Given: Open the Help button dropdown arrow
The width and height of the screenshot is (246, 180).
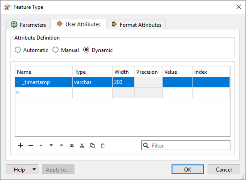Looking at the screenshot, I should tap(34, 169).
